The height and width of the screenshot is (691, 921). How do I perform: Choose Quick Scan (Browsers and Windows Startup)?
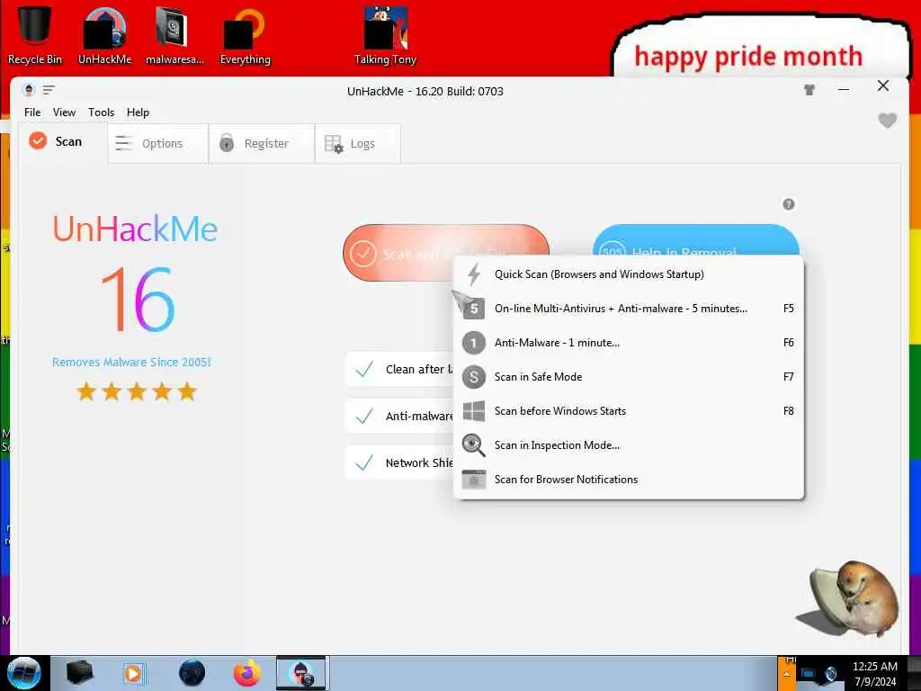tap(629, 274)
